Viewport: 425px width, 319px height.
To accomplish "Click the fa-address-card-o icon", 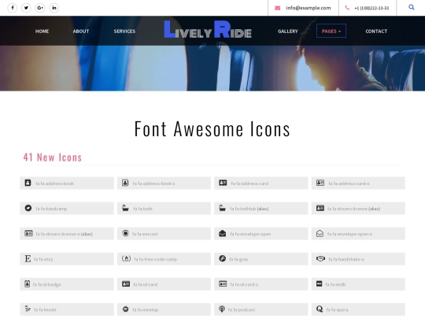I will point(320,183).
